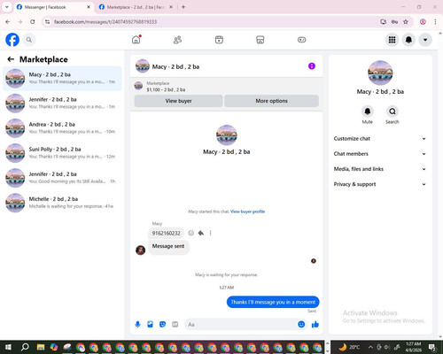Go back with the browser back arrow

(x=8, y=22)
